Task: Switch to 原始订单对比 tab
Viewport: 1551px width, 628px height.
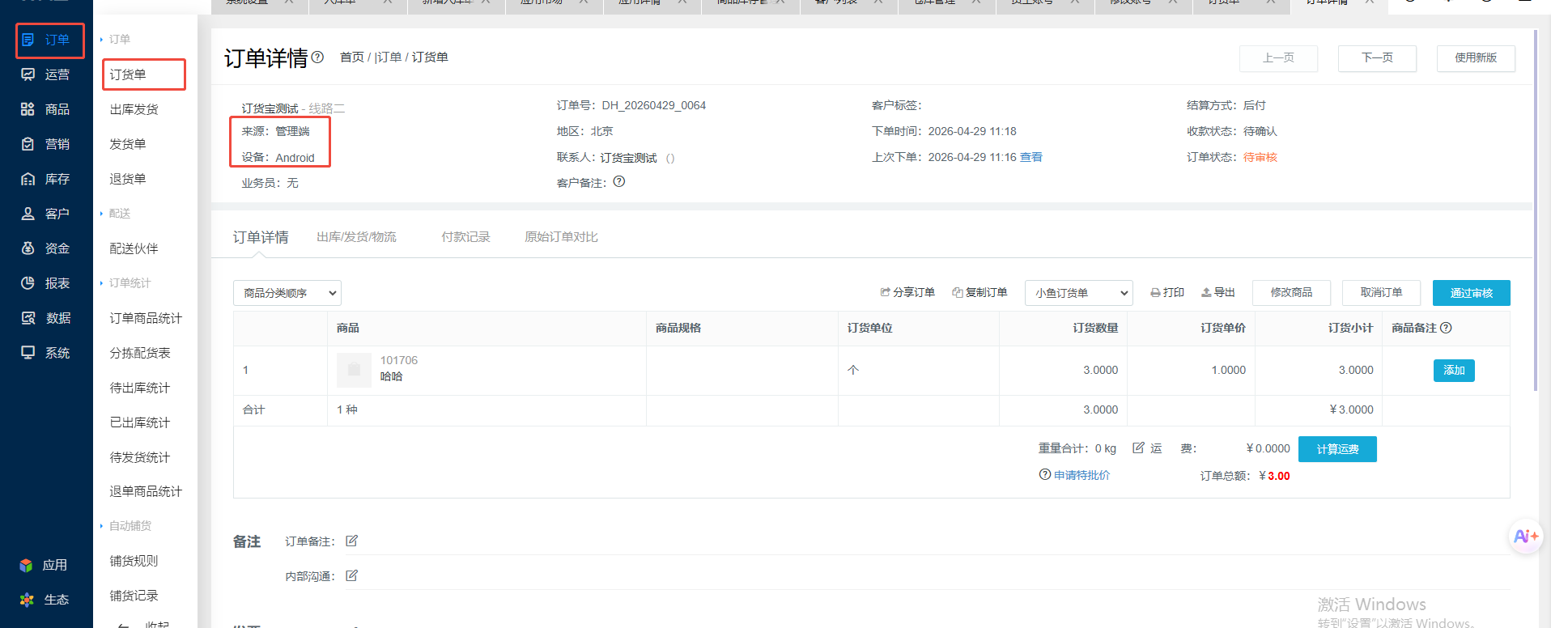Action: click(x=561, y=237)
